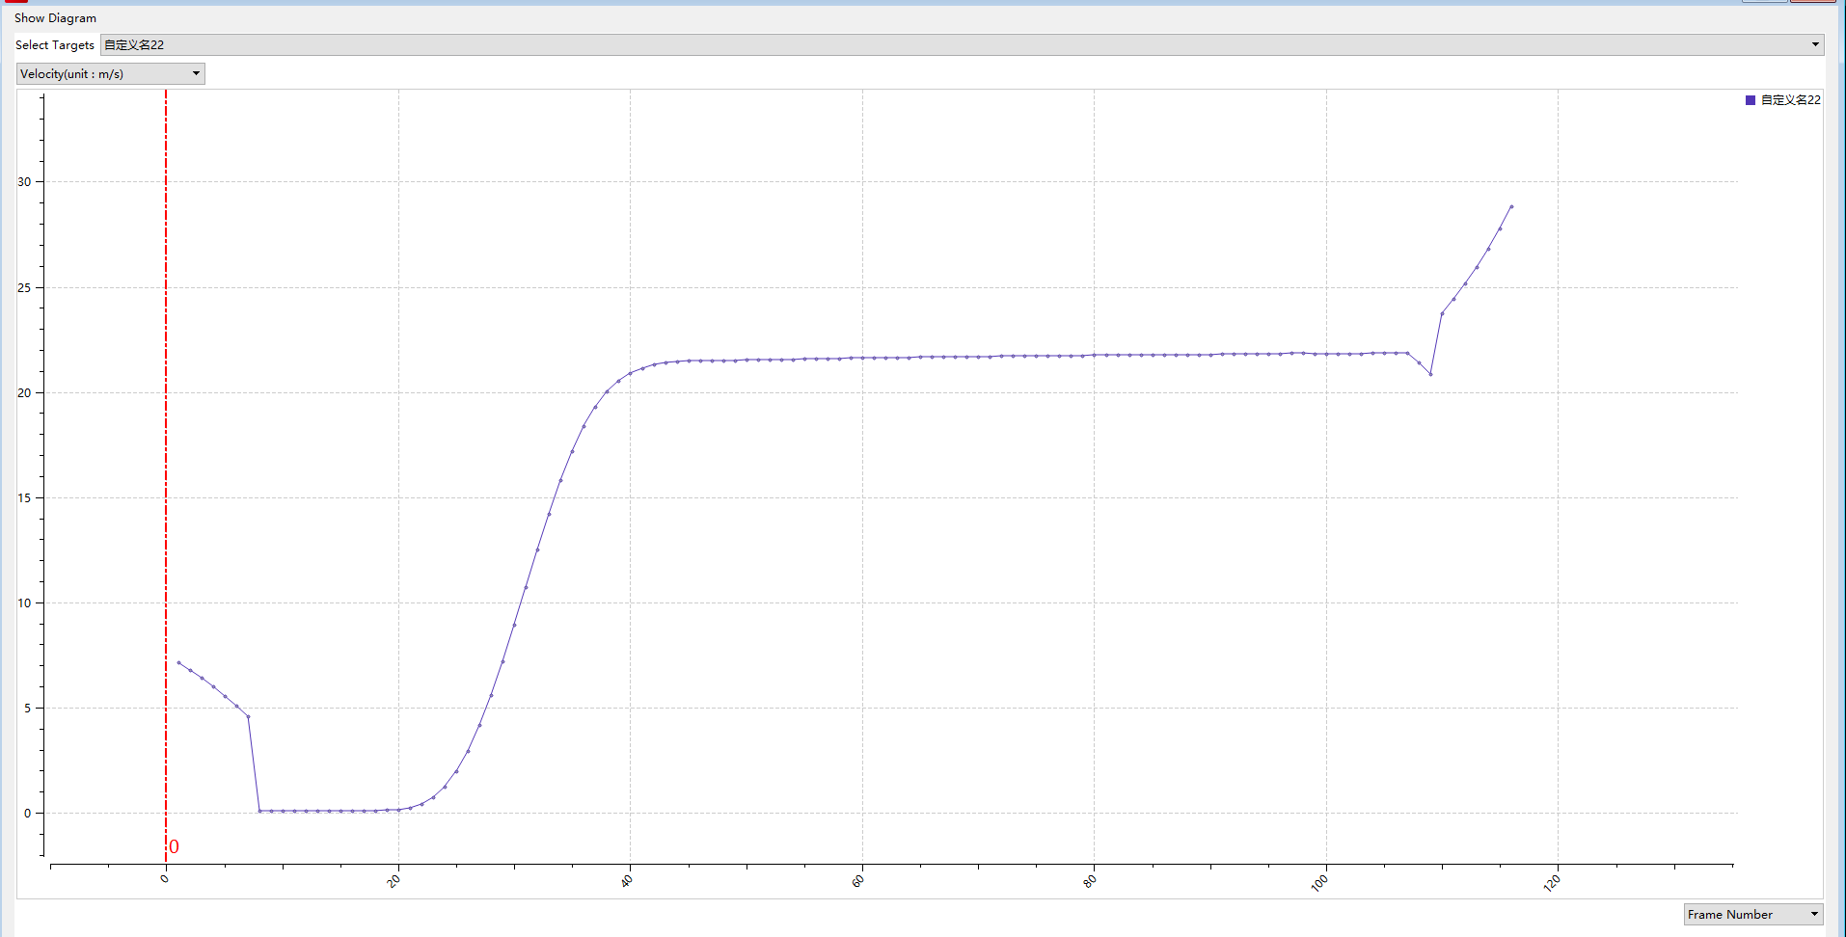Image resolution: width=1846 pixels, height=937 pixels.
Task: Click the final highest data point on curve
Action: pyautogui.click(x=1511, y=206)
